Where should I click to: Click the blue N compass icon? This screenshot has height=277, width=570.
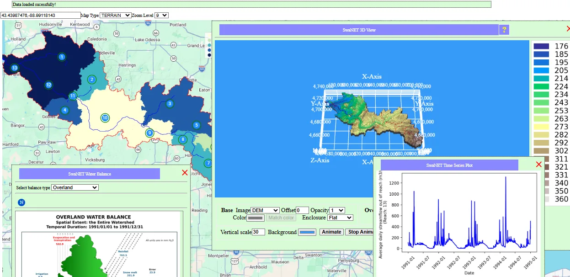pyautogui.click(x=21, y=202)
